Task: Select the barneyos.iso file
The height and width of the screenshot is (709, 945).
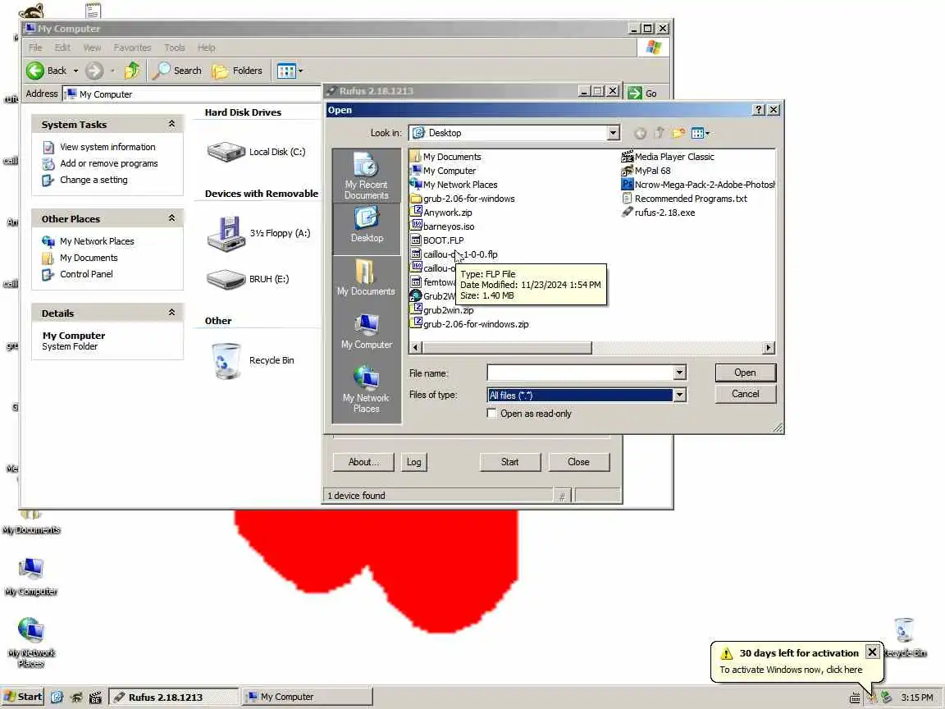Action: (x=442, y=226)
